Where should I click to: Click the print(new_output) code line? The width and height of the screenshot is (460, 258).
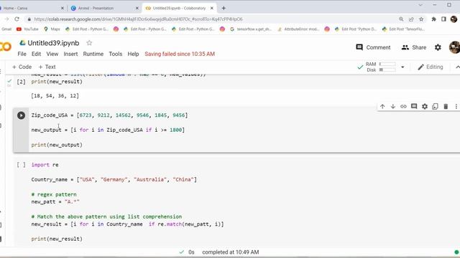57,145
